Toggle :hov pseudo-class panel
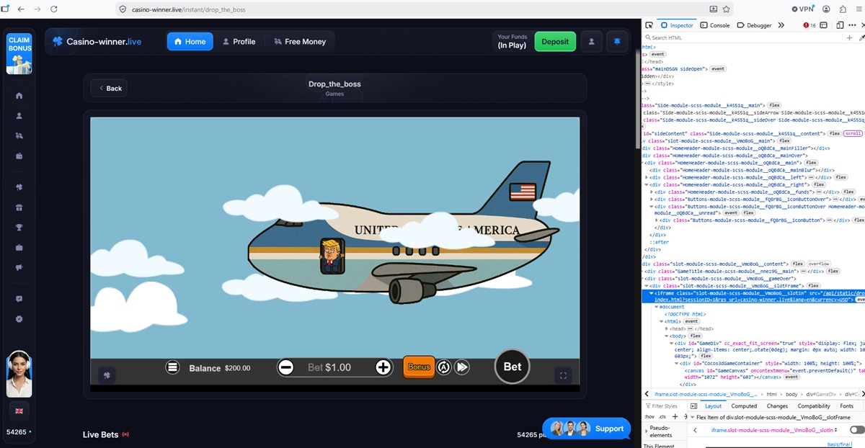 click(x=649, y=417)
